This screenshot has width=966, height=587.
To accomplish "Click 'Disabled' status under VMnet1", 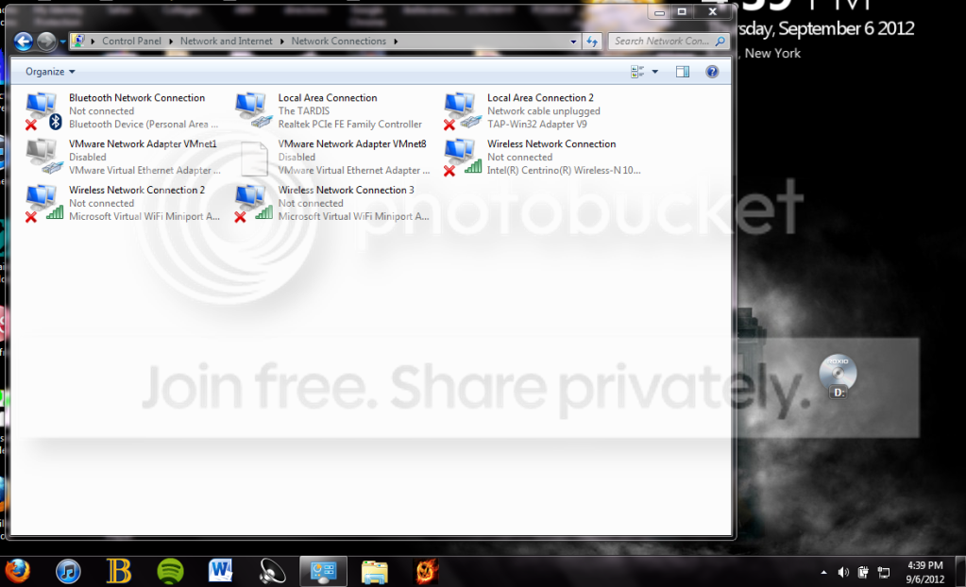I will point(88,157).
